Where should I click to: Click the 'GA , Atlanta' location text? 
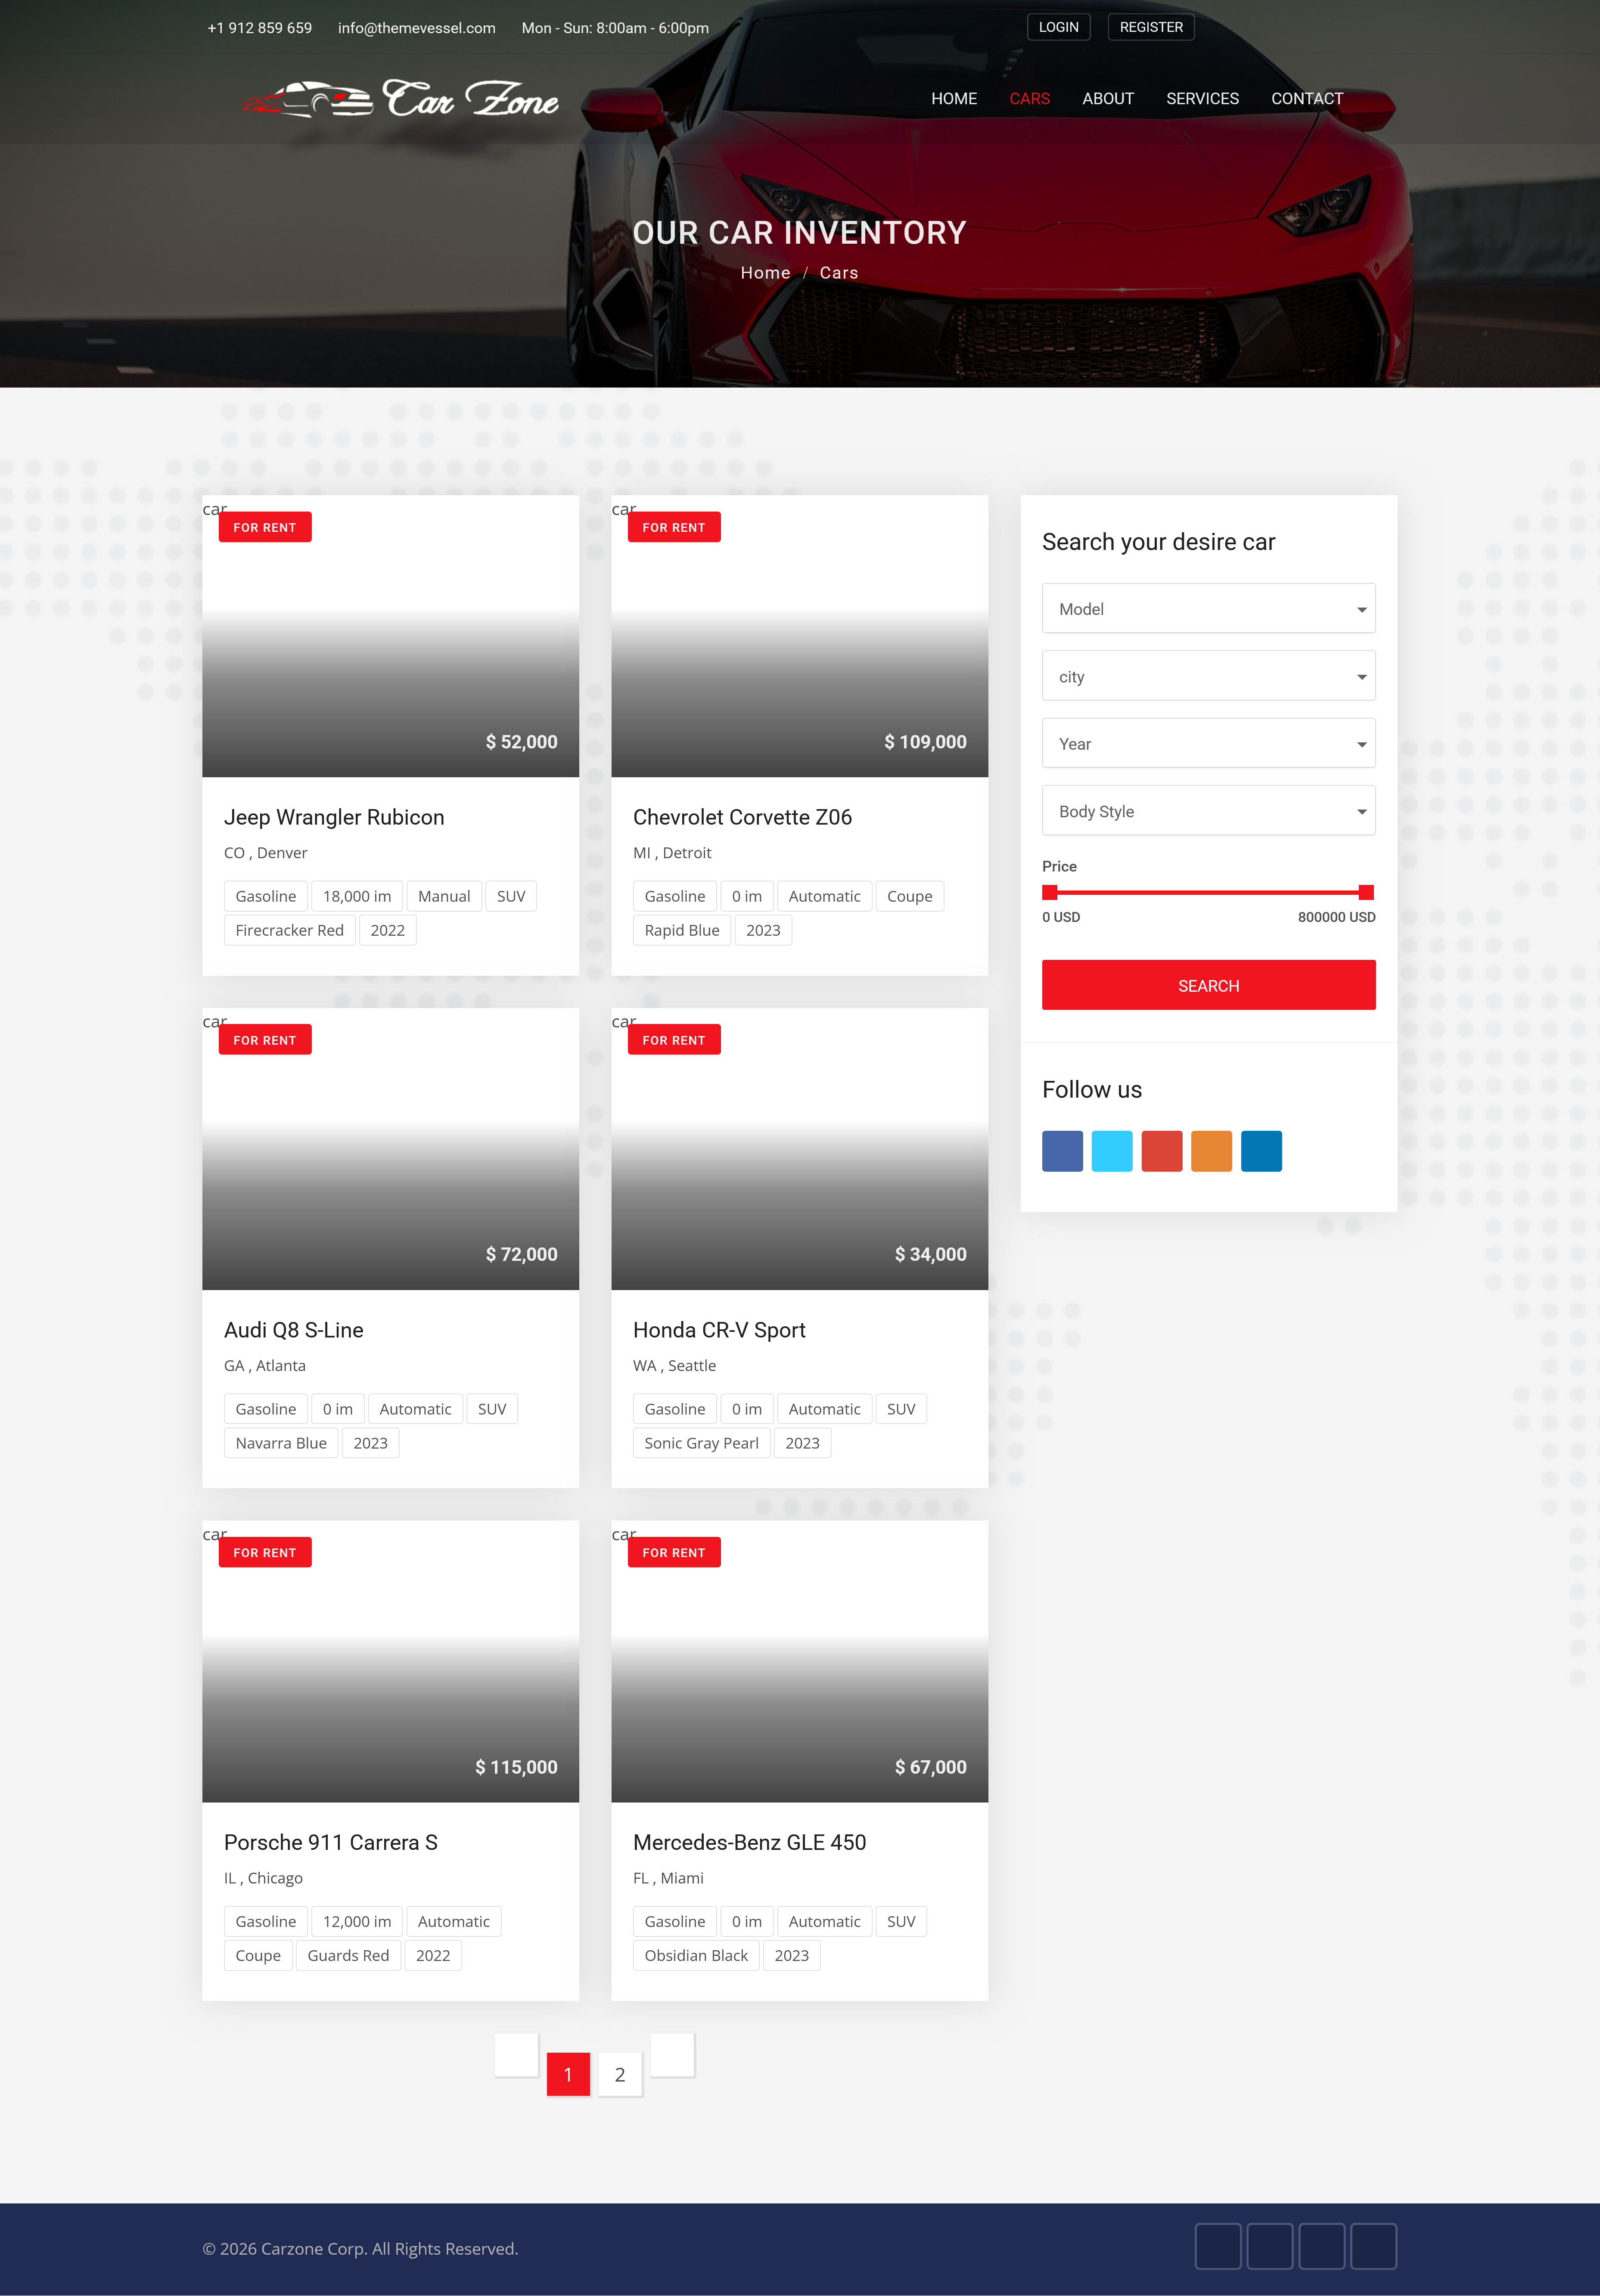coord(264,1365)
